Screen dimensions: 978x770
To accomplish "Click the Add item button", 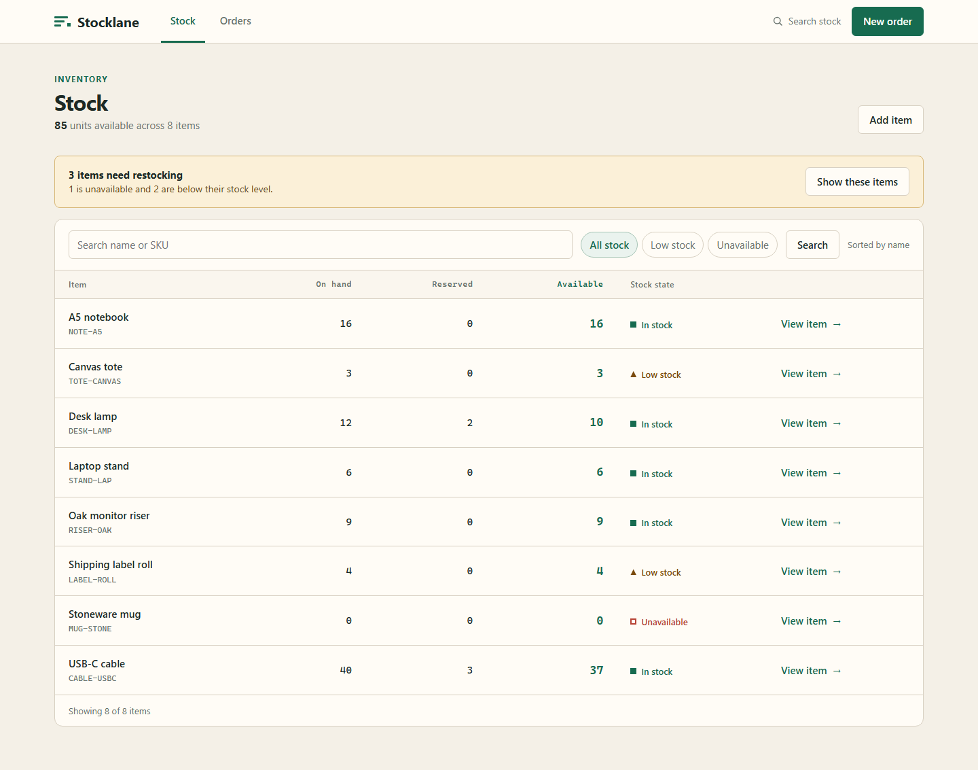I will (x=890, y=120).
